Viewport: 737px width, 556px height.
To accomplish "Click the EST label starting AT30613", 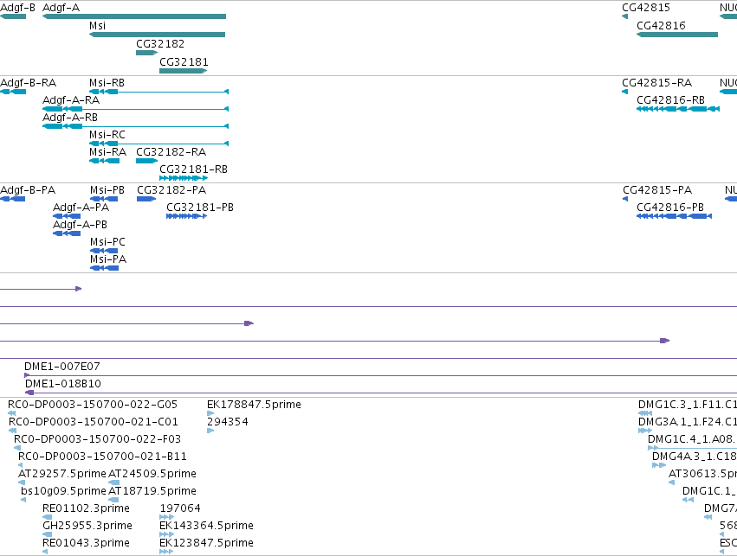I will (702, 474).
